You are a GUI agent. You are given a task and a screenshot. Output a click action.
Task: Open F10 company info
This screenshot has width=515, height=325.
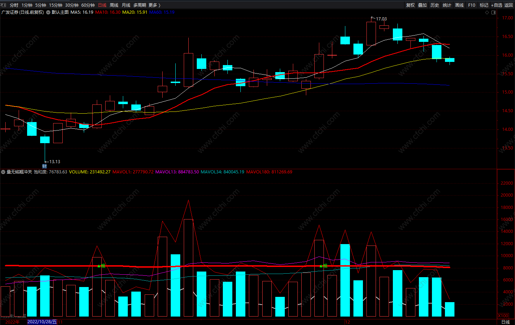[x=472, y=5]
